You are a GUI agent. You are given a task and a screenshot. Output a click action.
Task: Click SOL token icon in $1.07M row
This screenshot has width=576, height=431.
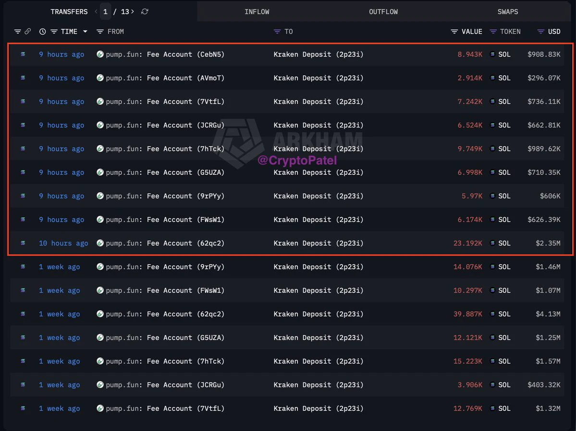(x=492, y=290)
